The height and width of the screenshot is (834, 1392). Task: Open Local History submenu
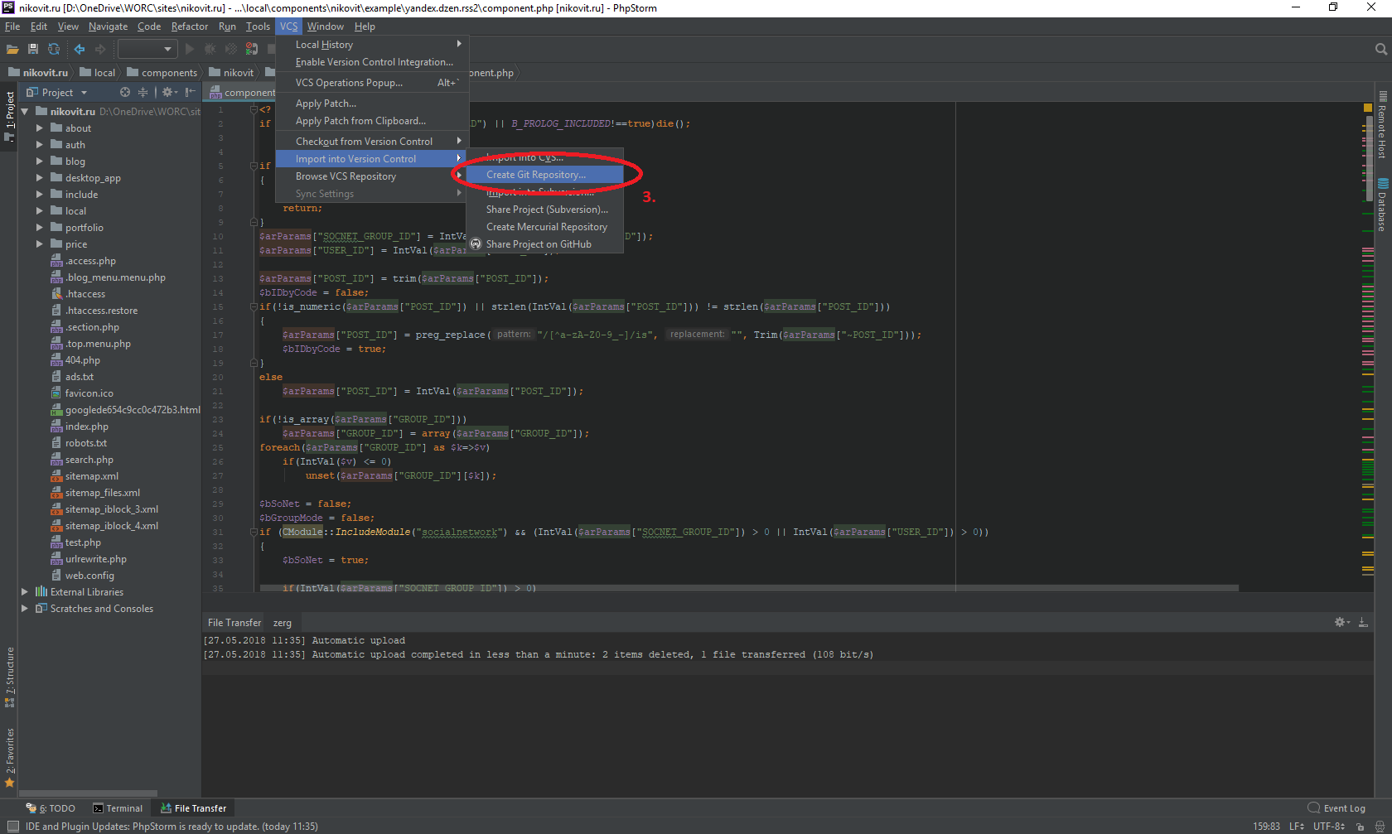(x=372, y=45)
